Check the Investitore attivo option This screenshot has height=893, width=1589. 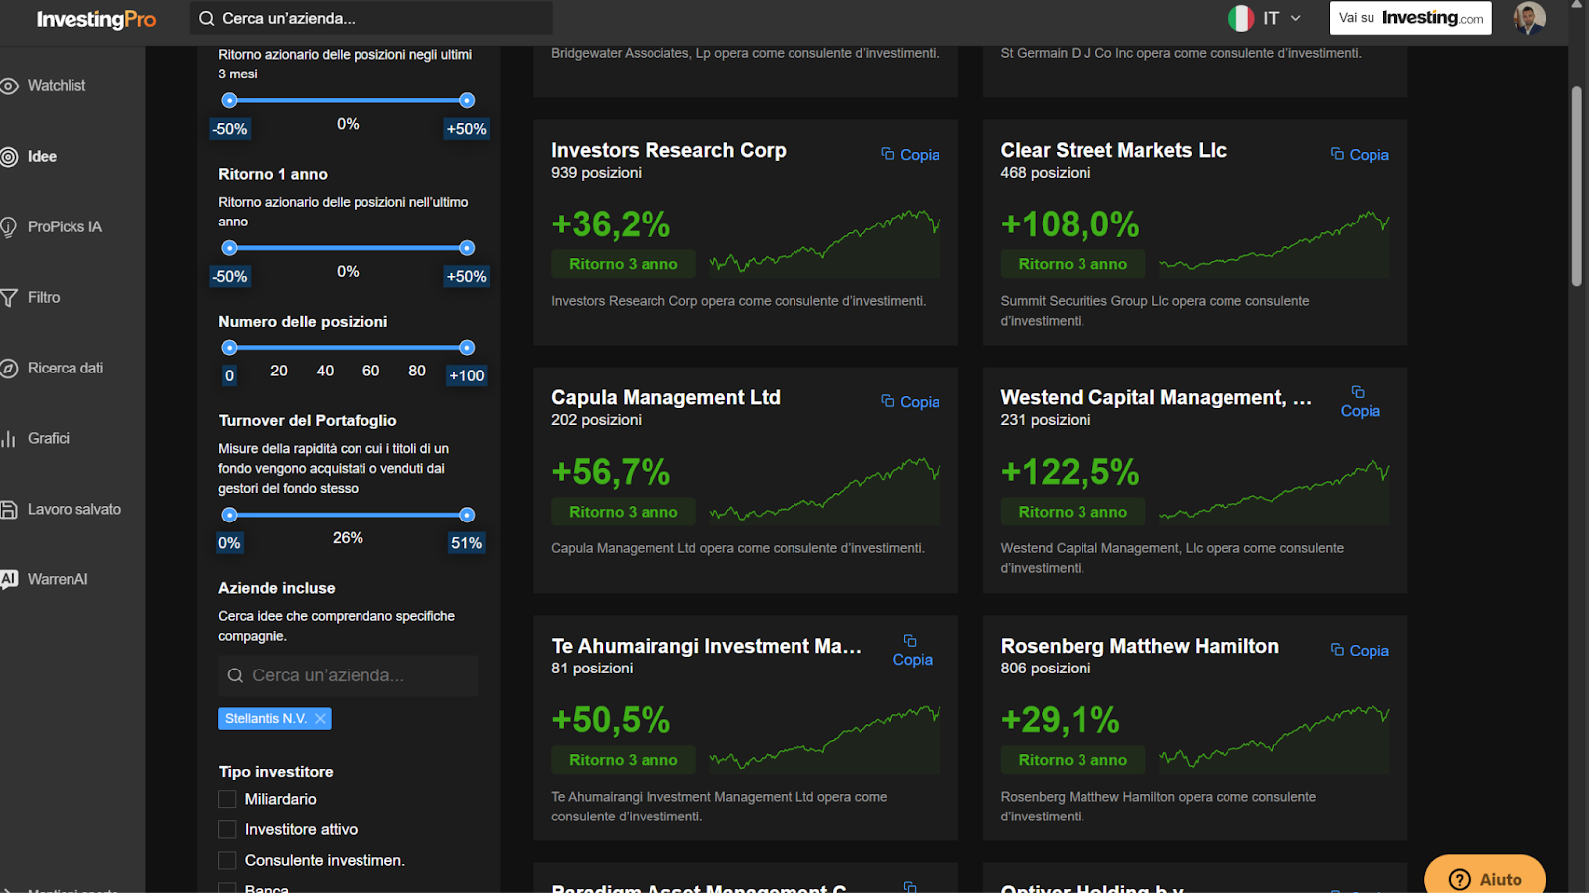point(227,829)
